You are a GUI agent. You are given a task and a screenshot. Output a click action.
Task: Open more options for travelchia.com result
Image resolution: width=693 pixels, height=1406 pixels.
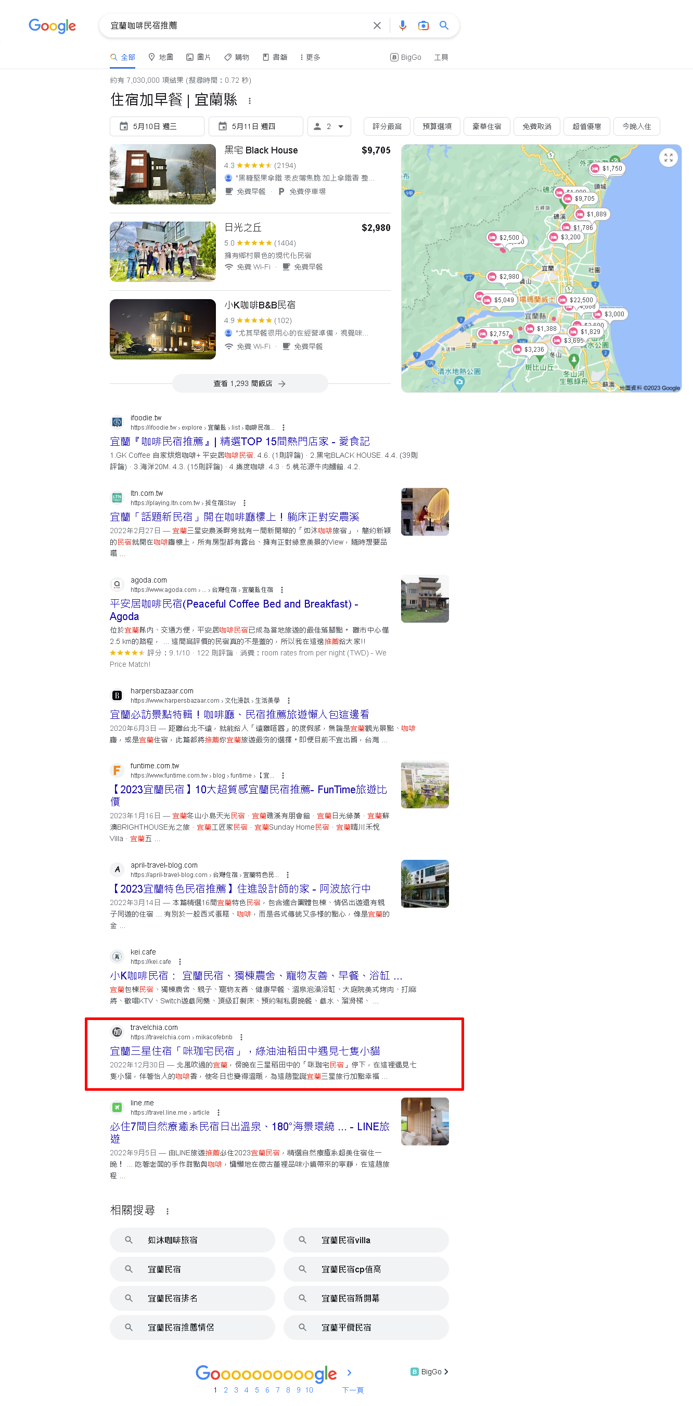click(x=241, y=1037)
